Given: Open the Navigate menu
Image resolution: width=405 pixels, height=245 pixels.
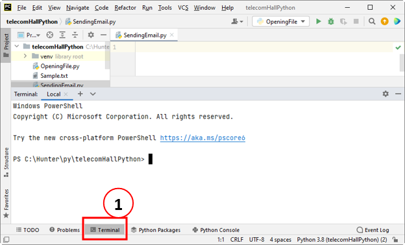Looking at the screenshot, I should coord(78,8).
